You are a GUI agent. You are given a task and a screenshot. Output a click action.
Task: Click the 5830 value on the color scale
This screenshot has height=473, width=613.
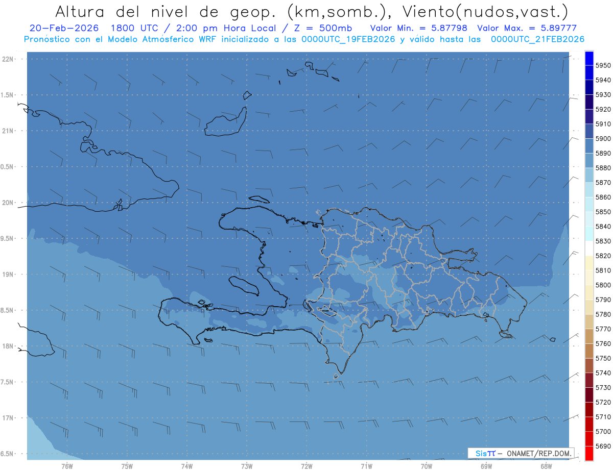(x=603, y=241)
